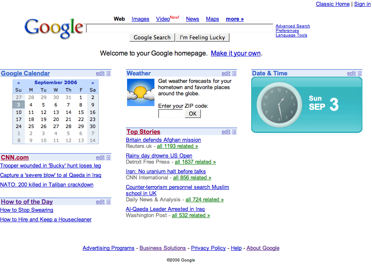Open Advanced Search link

pyautogui.click(x=293, y=26)
